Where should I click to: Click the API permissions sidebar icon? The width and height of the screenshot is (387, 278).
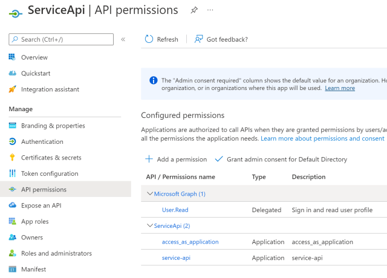click(x=12, y=189)
